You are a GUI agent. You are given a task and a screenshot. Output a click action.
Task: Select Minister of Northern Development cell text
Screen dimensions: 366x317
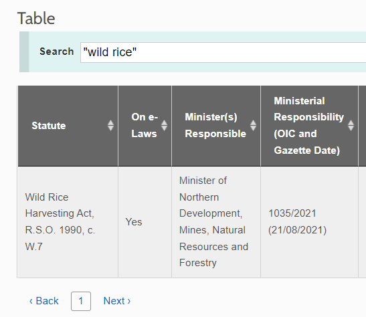pos(213,221)
